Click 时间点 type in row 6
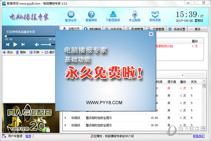The height and width of the screenshot is (141, 211). (x=76, y=125)
